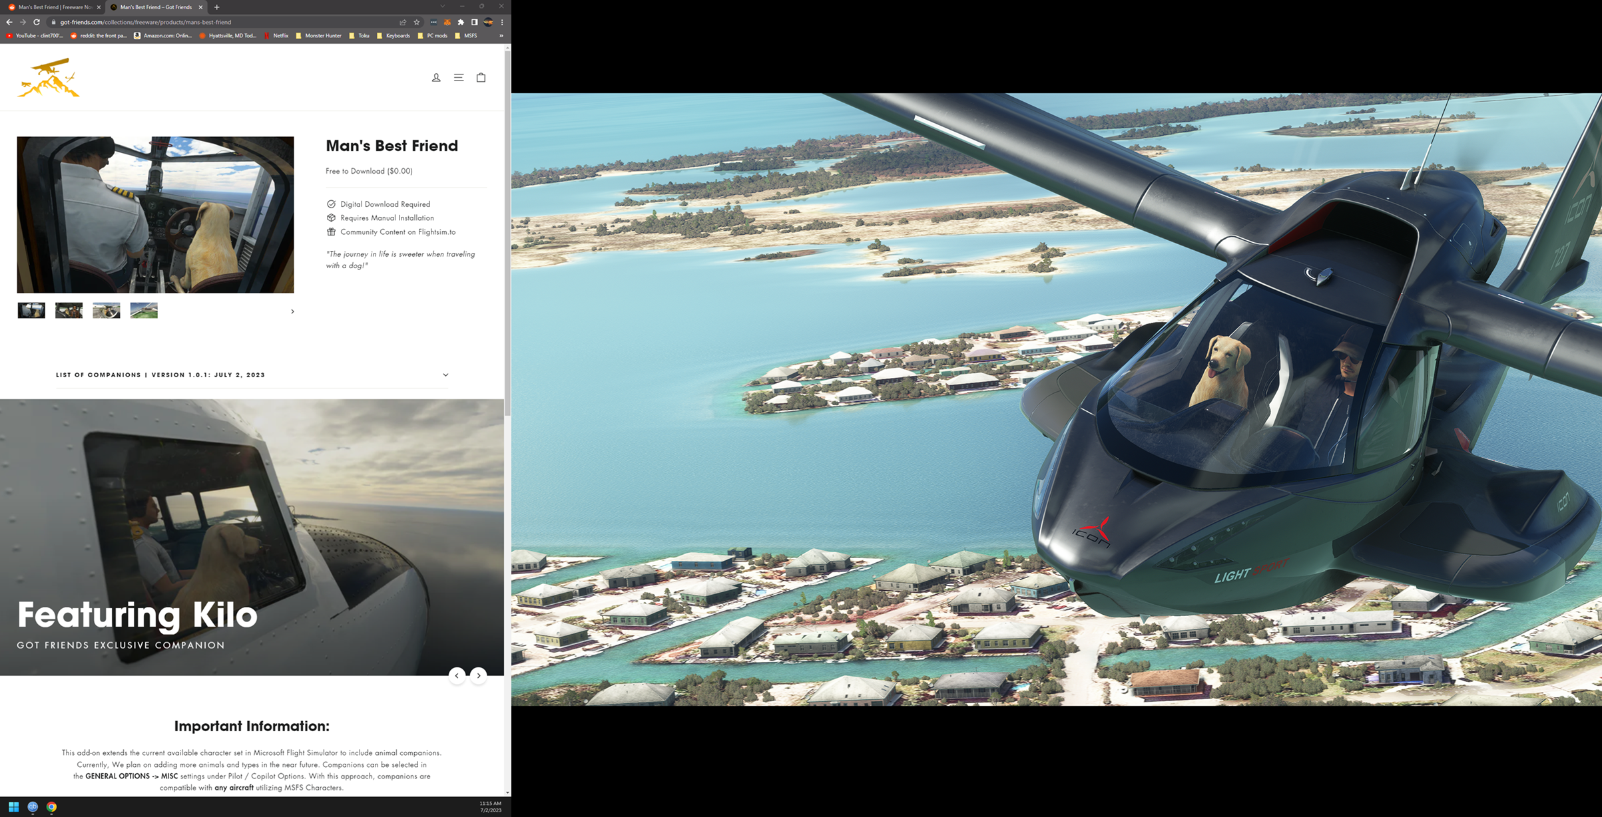Select 'Man's Best Friend – Got Friends' tab
This screenshot has height=817, width=1602.
click(156, 7)
